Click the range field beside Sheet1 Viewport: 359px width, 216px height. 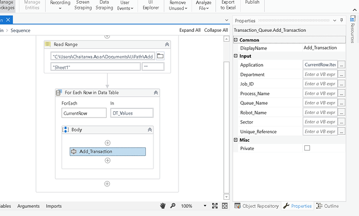(x=153, y=67)
